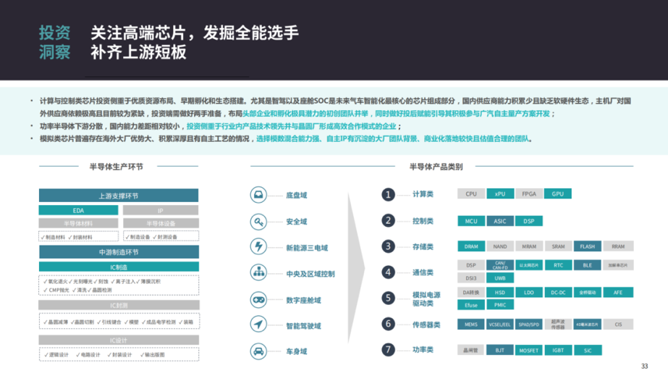
Task: Click the gamepad icon beside 数字座舱域
Action: [x=258, y=300]
